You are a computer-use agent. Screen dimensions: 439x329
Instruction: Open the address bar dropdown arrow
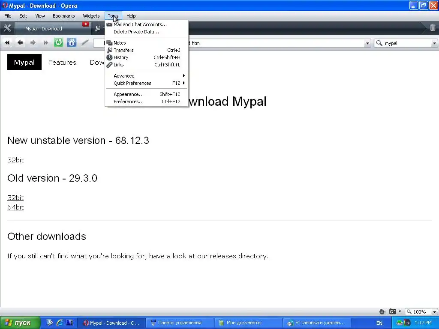click(x=367, y=43)
